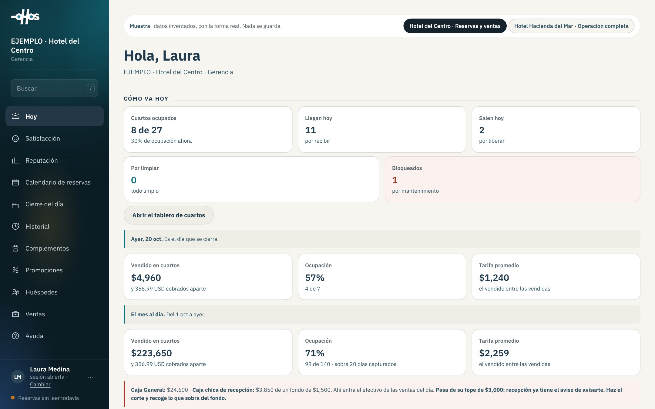Click the app logo at top of sidebar

click(x=25, y=17)
